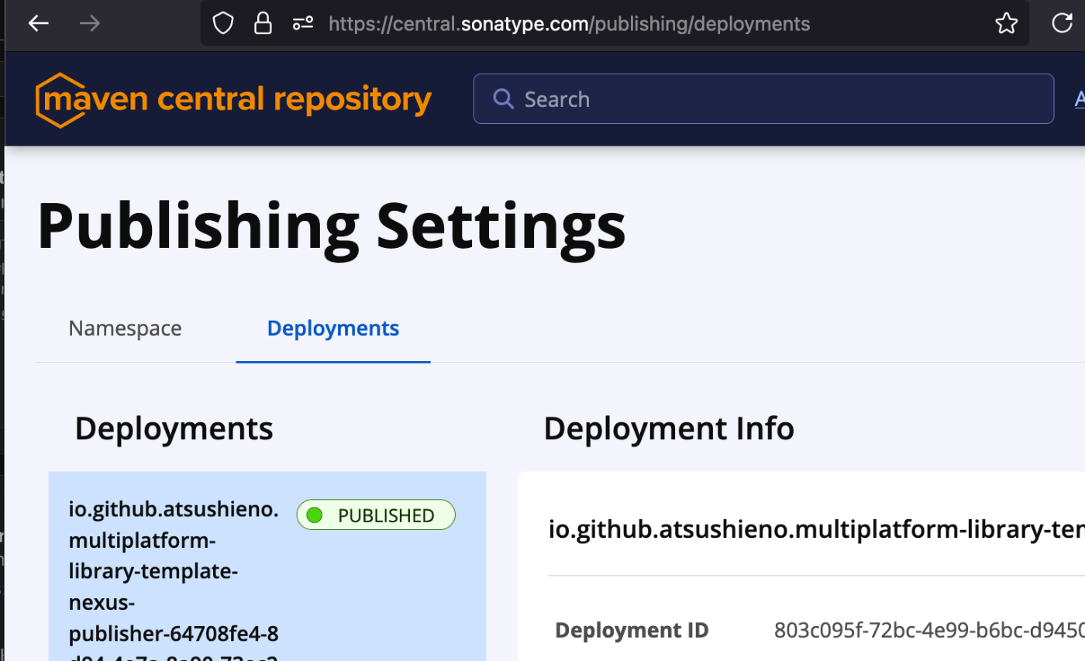Screen dimensions: 1085x661
Task: Bookmark this page with the star icon
Action: (x=1006, y=24)
